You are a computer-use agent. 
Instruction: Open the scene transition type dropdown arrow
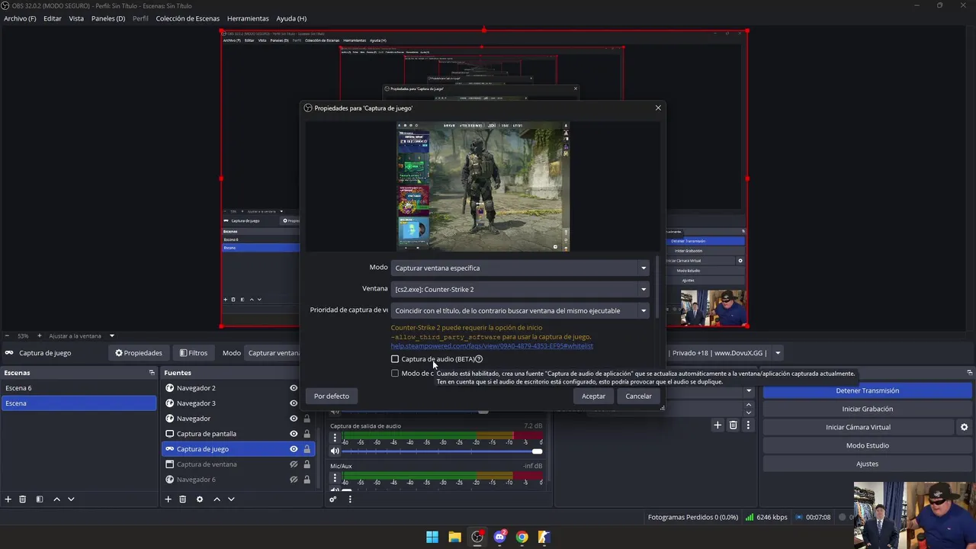point(749,391)
